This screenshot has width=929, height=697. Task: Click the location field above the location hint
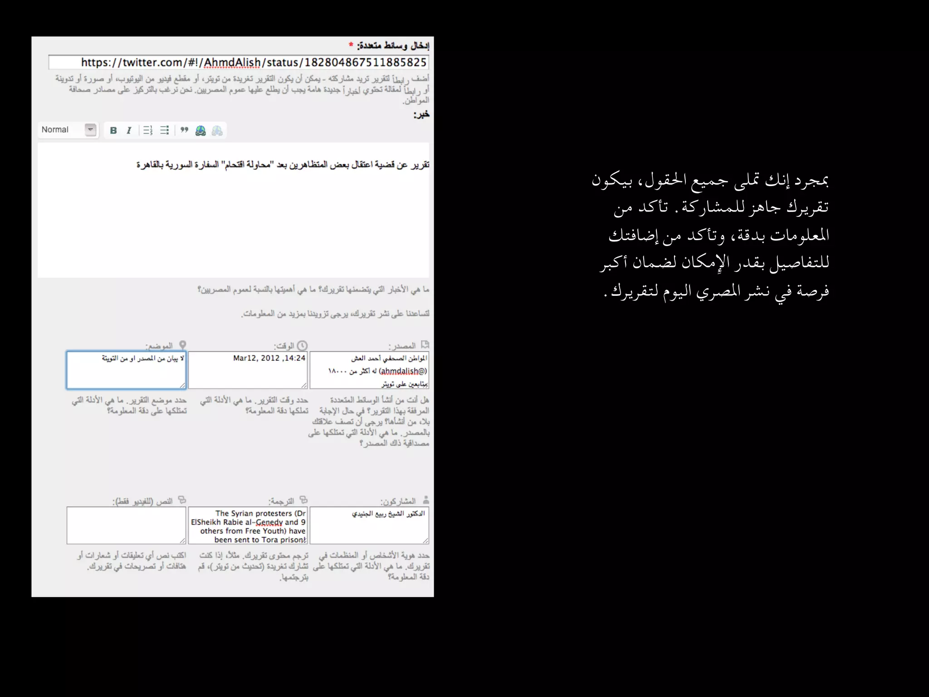click(x=126, y=370)
